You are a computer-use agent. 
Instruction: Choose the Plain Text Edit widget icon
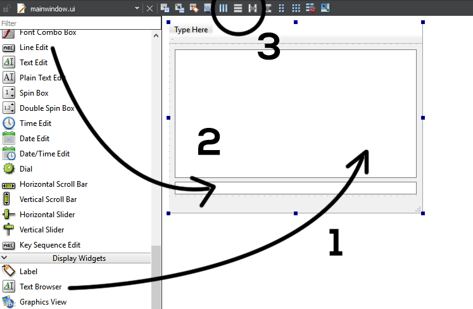[x=8, y=77]
